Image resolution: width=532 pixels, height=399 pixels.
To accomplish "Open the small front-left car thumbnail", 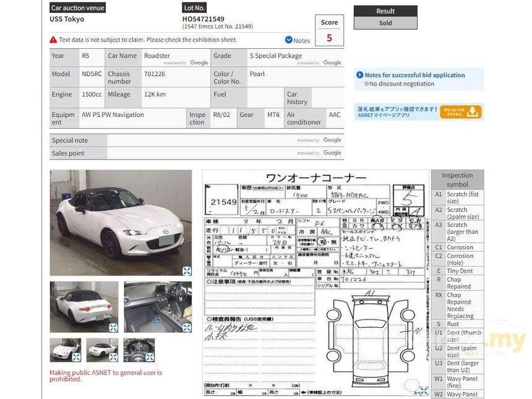I will 66,350.
